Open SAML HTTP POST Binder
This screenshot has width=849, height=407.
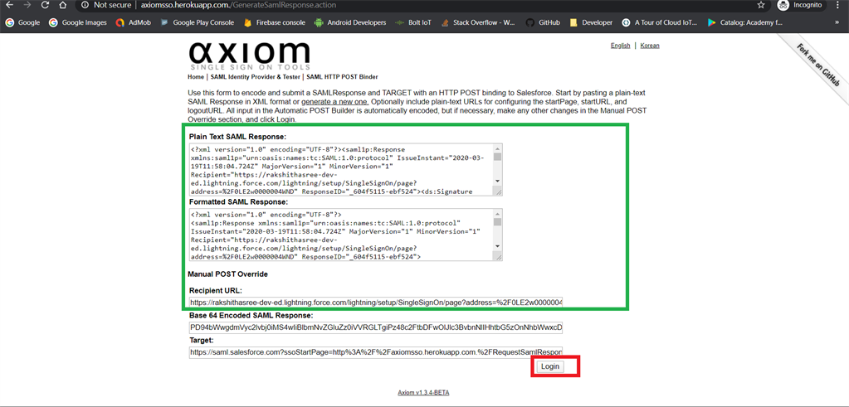342,77
